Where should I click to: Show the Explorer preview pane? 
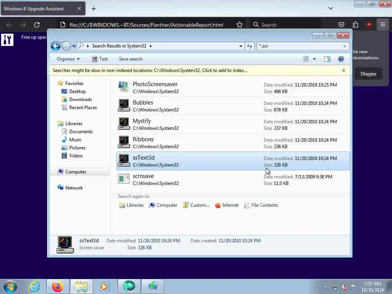327,59
